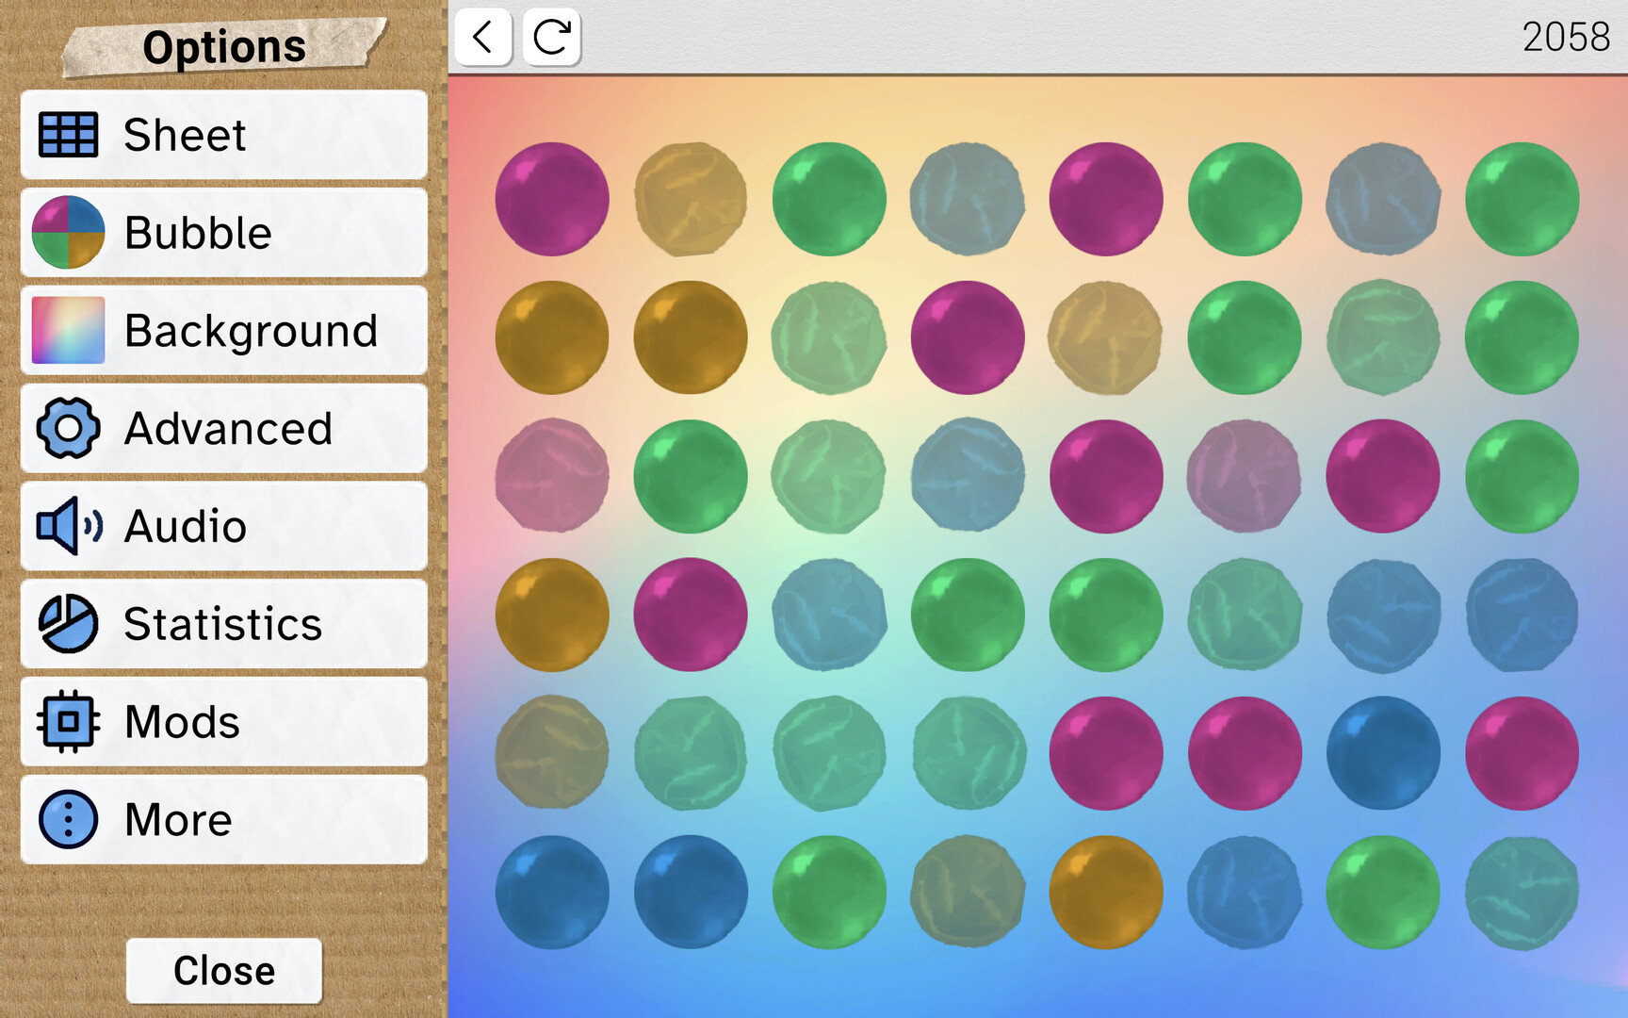Click the back arrow icon
Screen dimensions: 1628x1018
pyautogui.click(x=482, y=38)
